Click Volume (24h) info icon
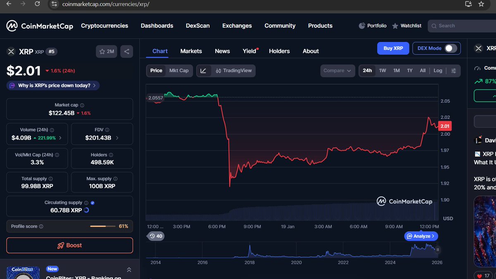This screenshot has width=496, height=279. point(52,130)
